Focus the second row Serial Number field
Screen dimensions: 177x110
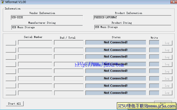tap(35, 50)
